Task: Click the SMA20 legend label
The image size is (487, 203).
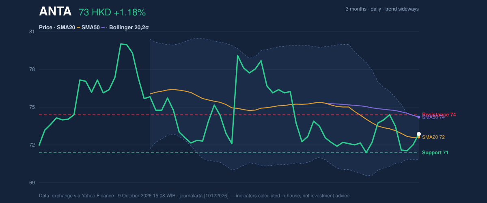Action: click(65, 28)
